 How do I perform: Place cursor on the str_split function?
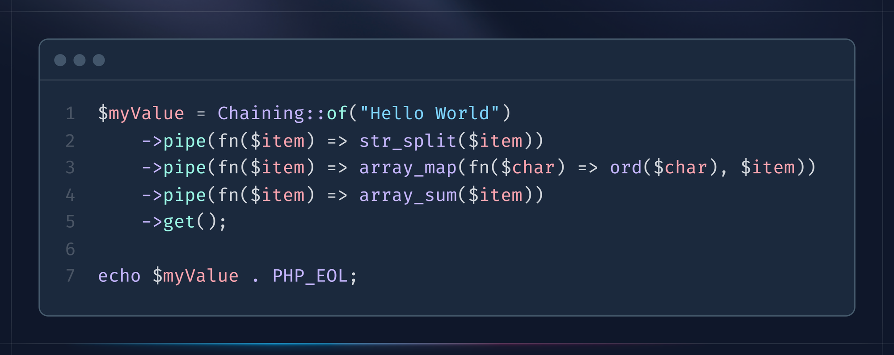coord(408,141)
